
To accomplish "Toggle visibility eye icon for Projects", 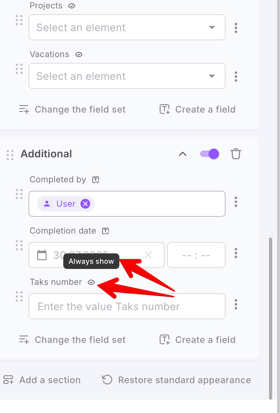I will click(72, 6).
